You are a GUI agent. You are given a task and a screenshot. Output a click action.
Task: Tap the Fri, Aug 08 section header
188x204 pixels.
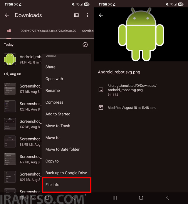(x=12, y=74)
